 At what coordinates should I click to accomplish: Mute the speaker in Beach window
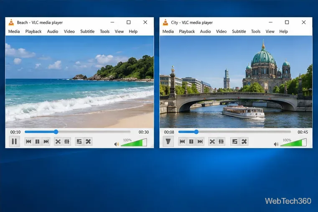pyautogui.click(x=116, y=144)
